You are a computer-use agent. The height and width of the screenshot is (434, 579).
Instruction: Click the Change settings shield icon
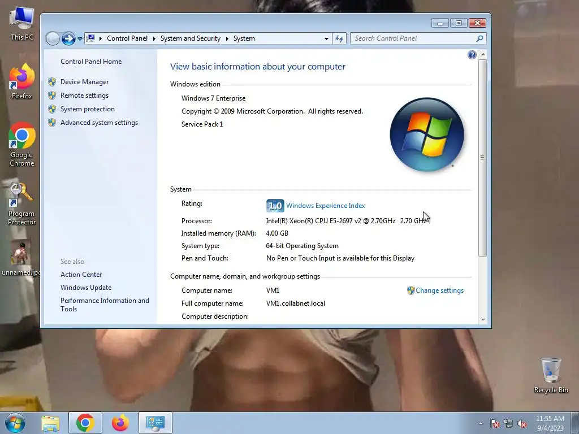pyautogui.click(x=411, y=291)
